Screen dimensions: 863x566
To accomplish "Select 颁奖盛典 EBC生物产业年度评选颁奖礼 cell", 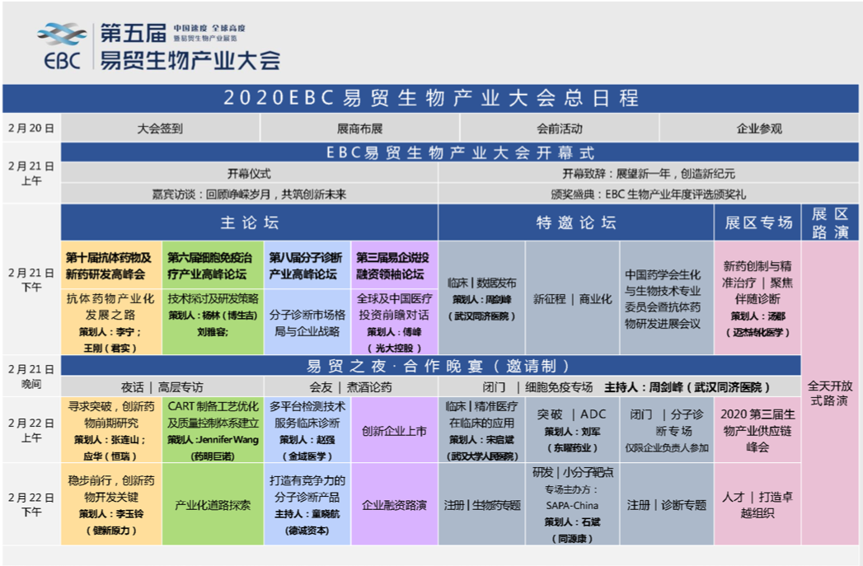I will 649,194.
